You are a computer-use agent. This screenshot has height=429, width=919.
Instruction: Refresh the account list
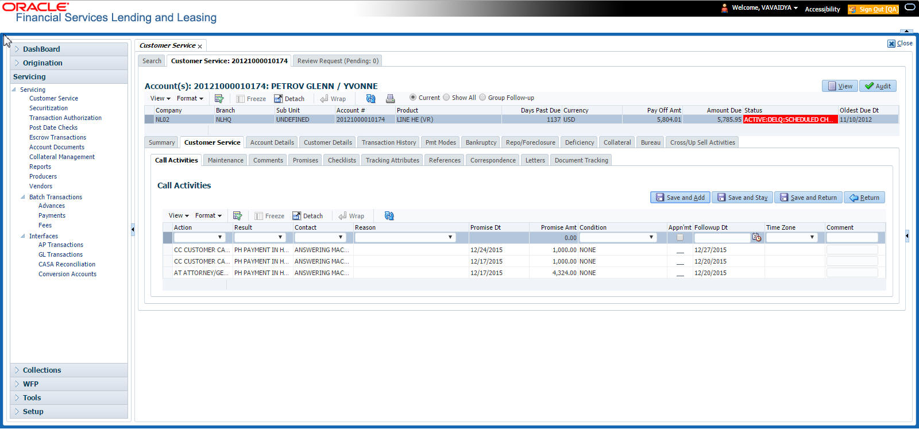coord(370,99)
